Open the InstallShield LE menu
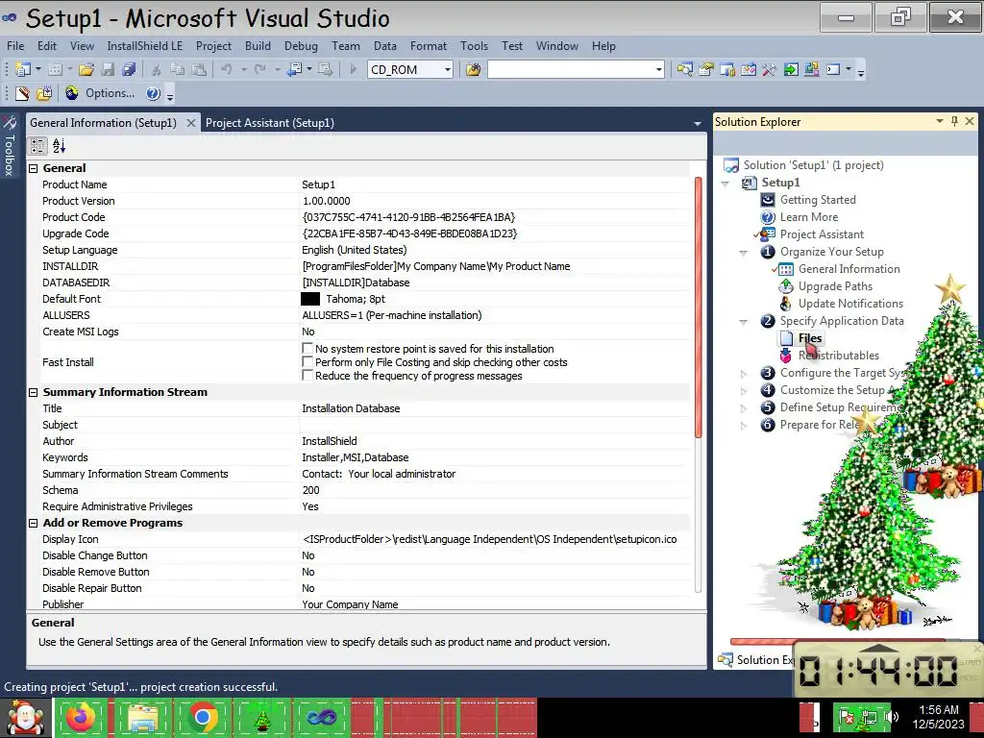The width and height of the screenshot is (984, 738). point(144,46)
